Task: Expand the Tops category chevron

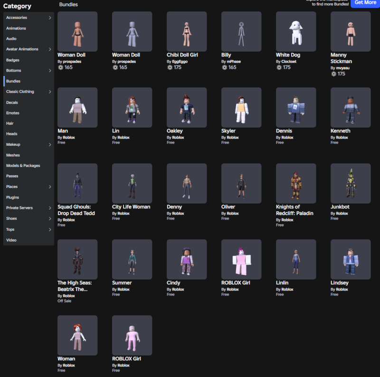Action: tap(50, 229)
